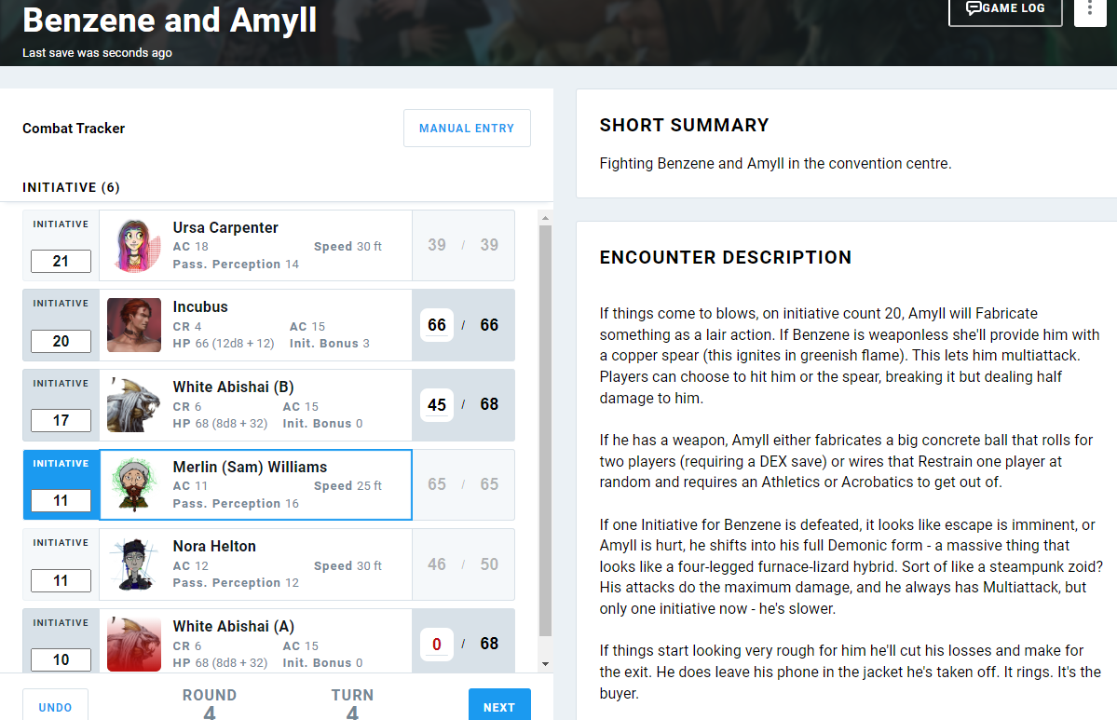Edit White Abishai (A) initiative value 10
This screenshot has width=1117, height=720.
[x=61, y=660]
